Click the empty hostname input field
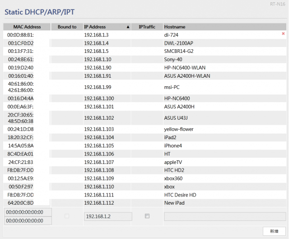289x239 pixels. 225,216
